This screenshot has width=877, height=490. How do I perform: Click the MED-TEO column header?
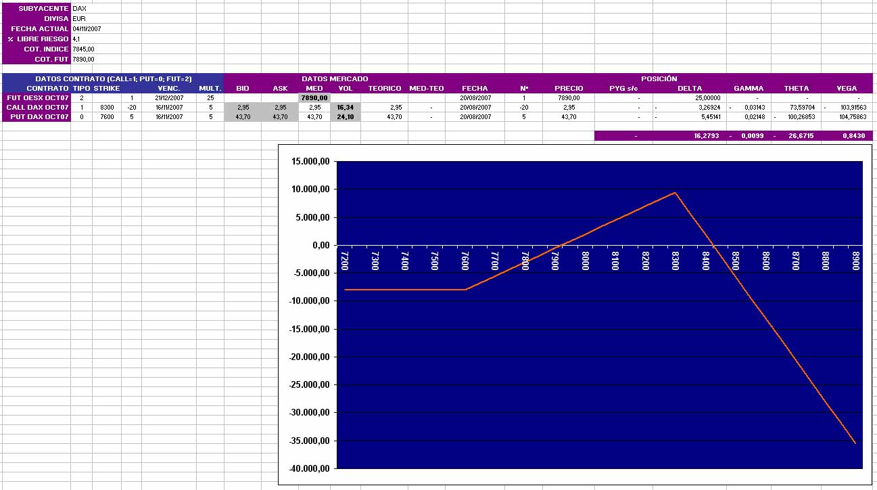click(x=427, y=88)
